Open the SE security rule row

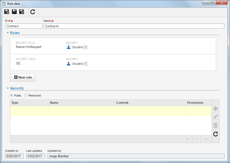113,62
